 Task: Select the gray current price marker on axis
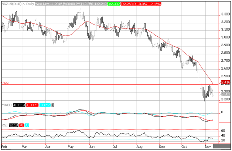click(225, 94)
